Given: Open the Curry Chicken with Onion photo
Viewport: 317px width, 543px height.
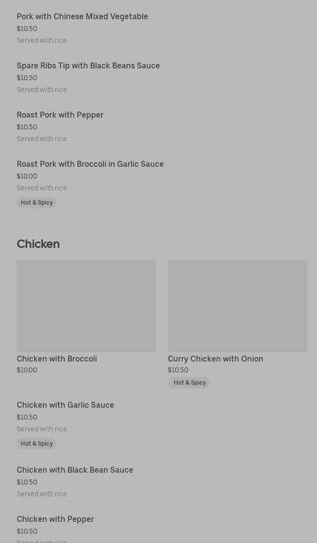Looking at the screenshot, I should (x=237, y=305).
